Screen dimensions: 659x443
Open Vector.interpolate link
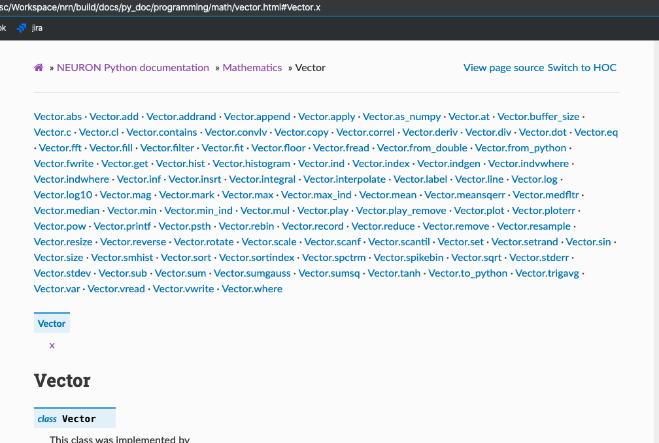point(345,179)
